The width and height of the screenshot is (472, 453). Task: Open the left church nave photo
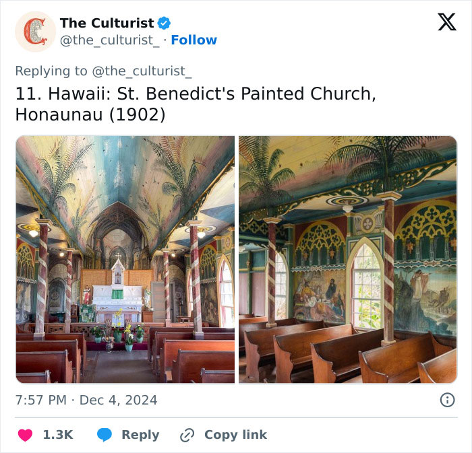click(x=125, y=259)
